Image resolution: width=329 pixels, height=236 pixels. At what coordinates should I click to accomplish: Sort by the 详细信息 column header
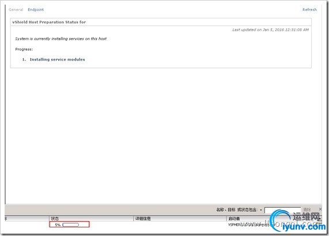[x=180, y=219]
